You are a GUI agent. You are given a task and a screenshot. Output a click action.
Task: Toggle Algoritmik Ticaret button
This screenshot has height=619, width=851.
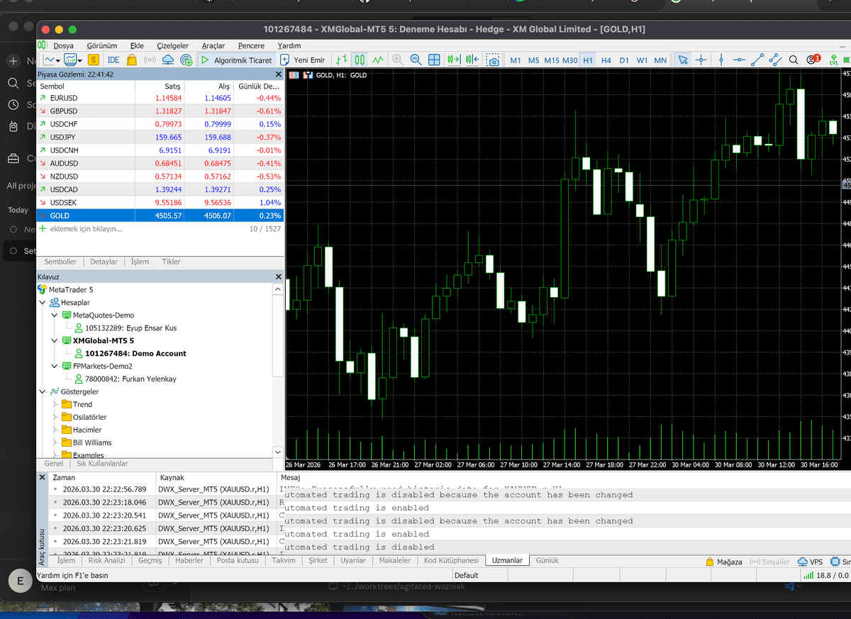click(x=237, y=60)
